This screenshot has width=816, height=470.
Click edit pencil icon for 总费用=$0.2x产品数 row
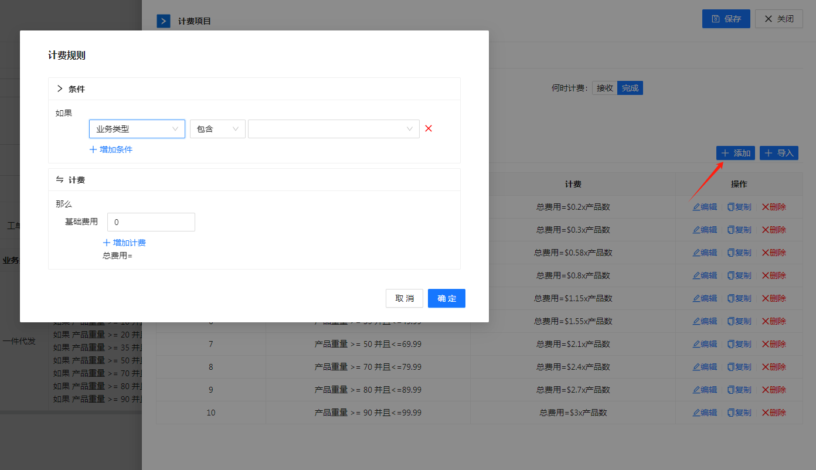[696, 207]
